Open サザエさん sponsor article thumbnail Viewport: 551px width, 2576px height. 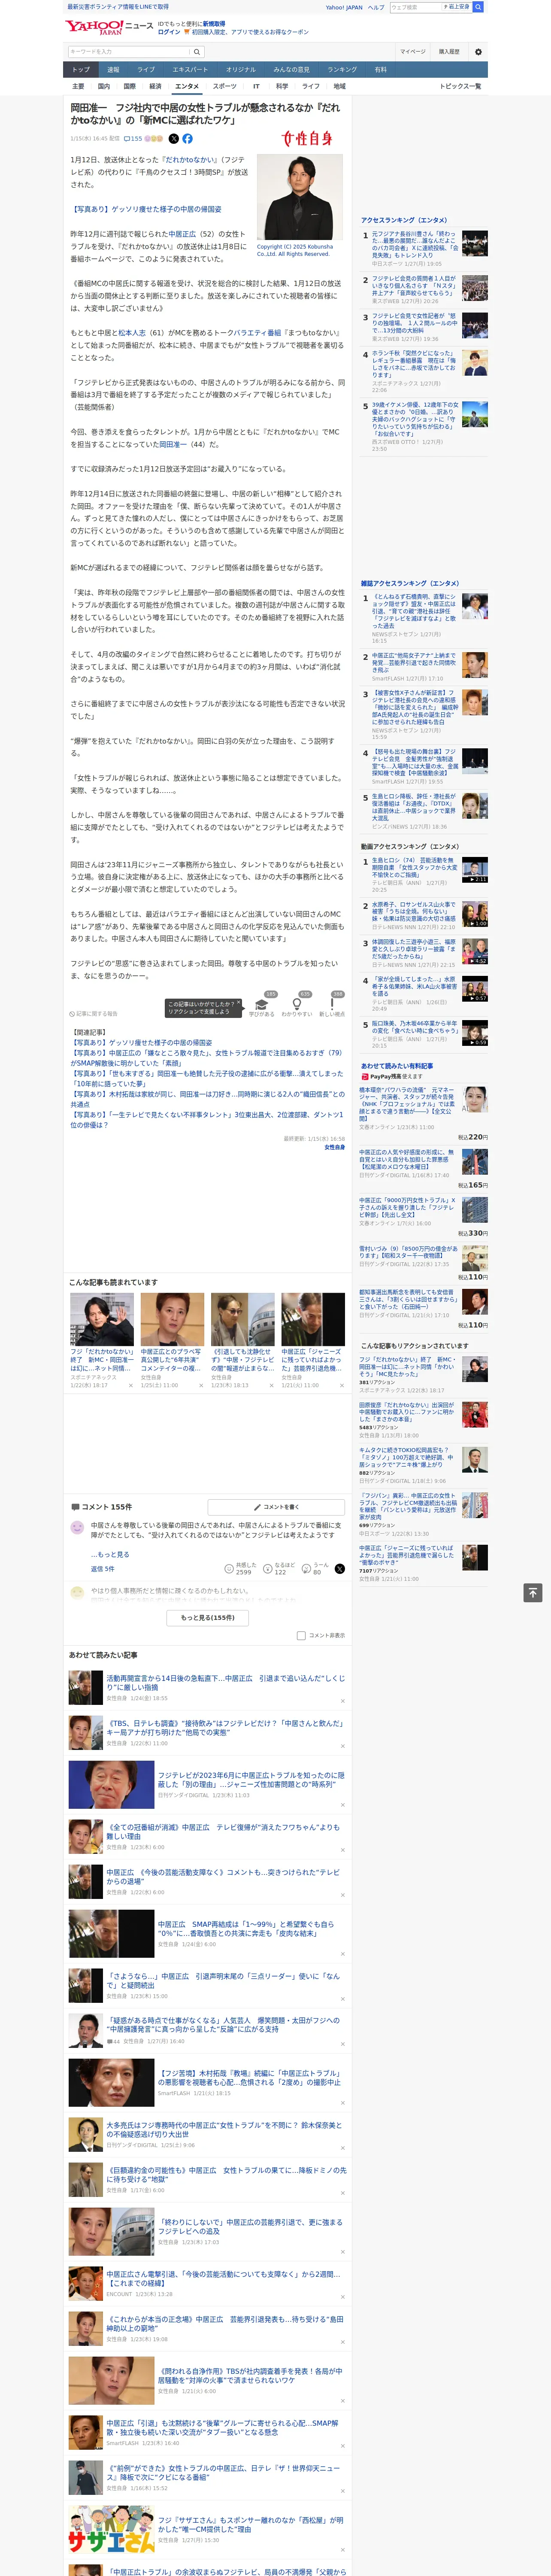[111, 2530]
